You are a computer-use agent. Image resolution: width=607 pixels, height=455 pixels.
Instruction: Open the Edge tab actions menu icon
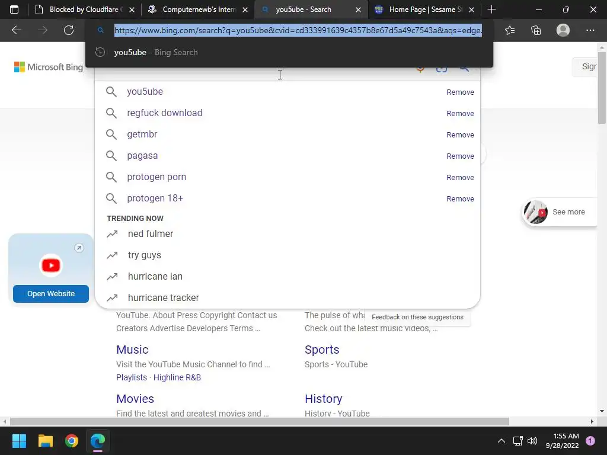coord(14,9)
